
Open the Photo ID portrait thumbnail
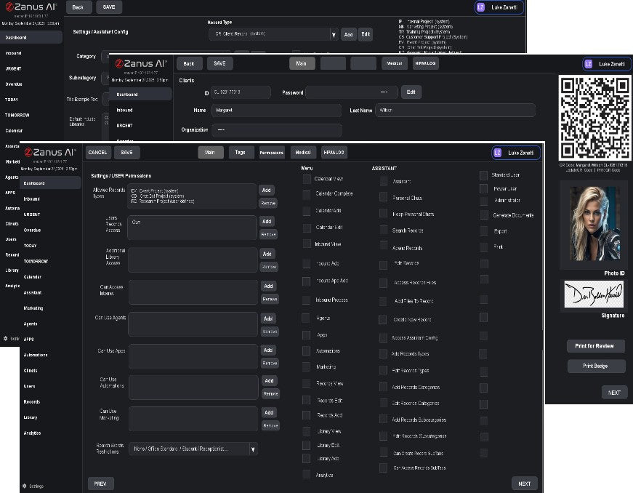(594, 225)
